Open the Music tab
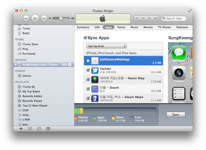The height and width of the screenshot is (150, 206). [134, 27]
